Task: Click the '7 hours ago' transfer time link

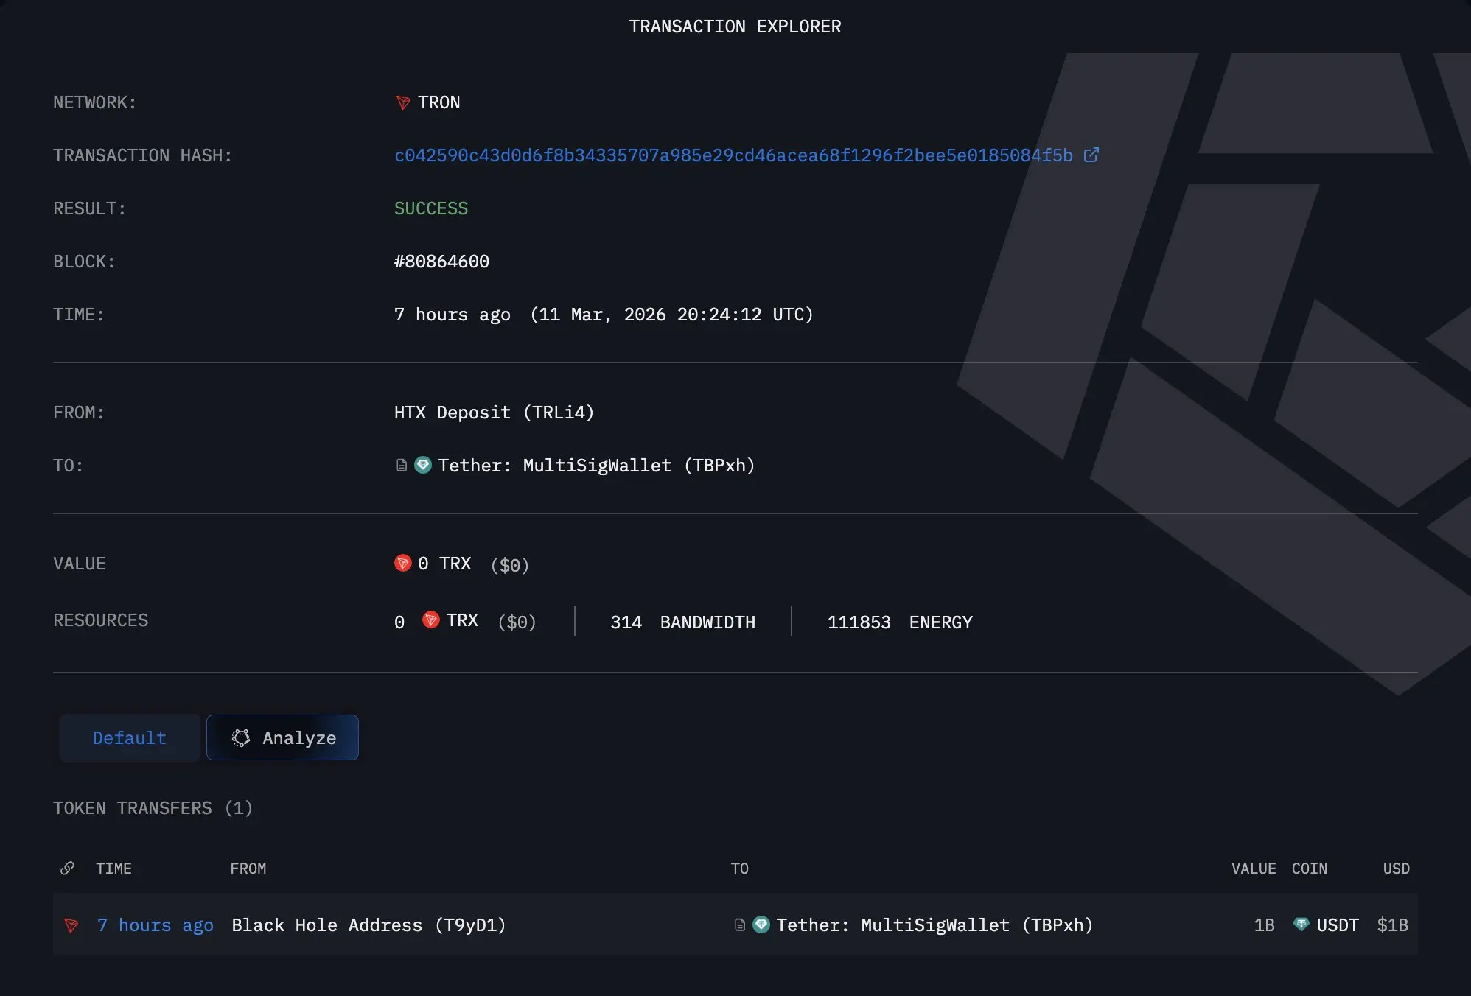Action: pos(155,925)
